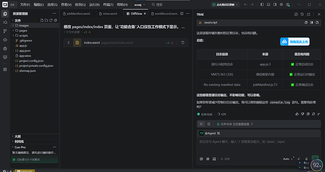The image size is (325, 172).
Task: Open the Auto model dropdown
Action: pyautogui.click(x=288, y=159)
